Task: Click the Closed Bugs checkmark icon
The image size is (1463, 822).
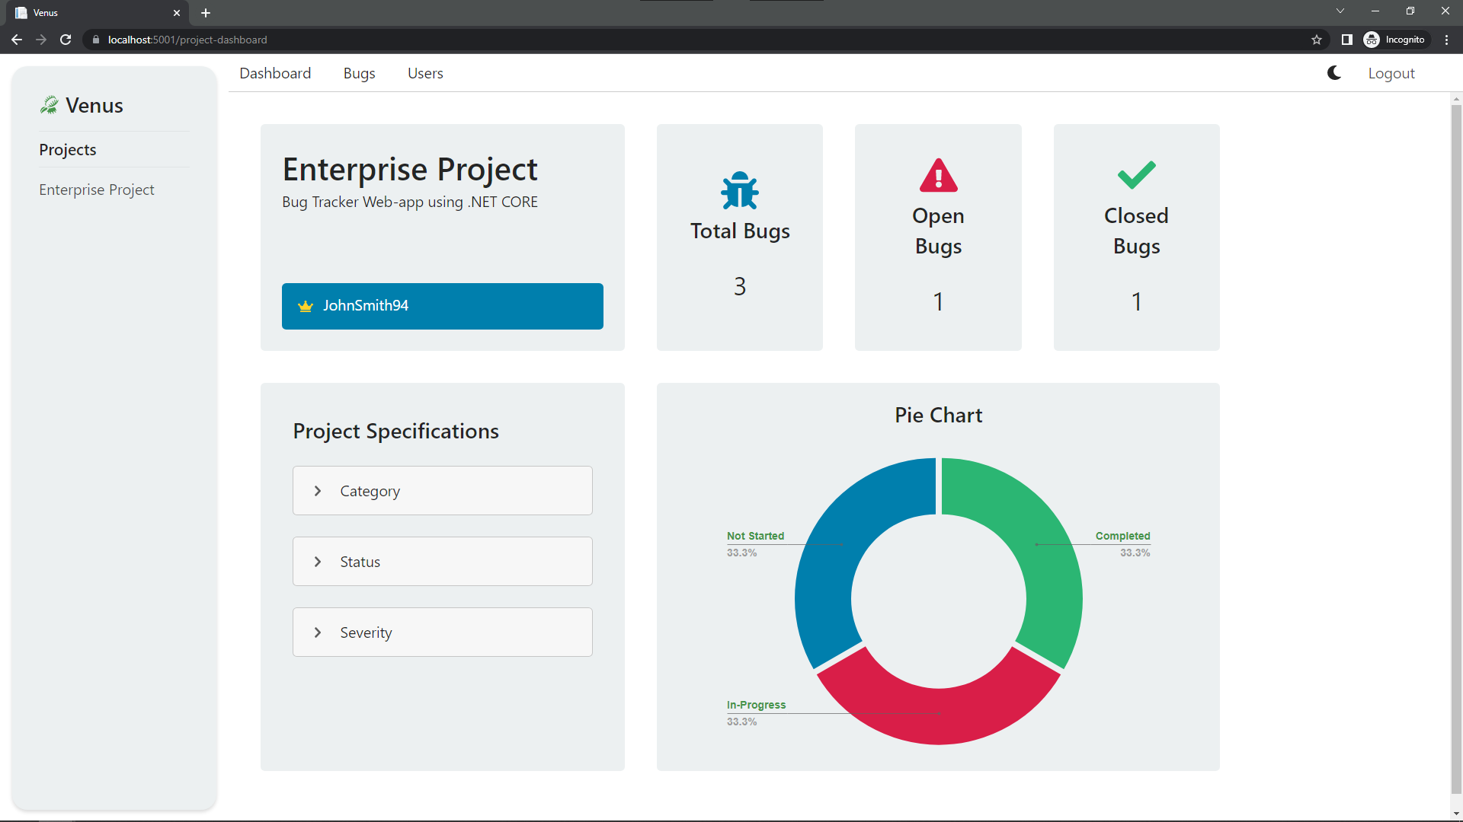Action: click(1136, 175)
